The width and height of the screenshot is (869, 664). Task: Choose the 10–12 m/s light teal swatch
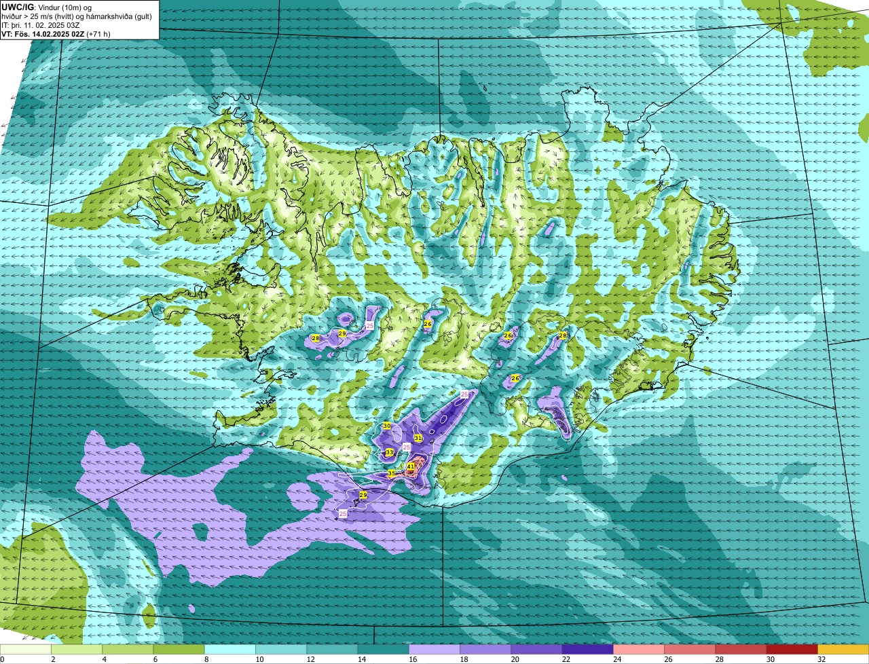[281, 650]
